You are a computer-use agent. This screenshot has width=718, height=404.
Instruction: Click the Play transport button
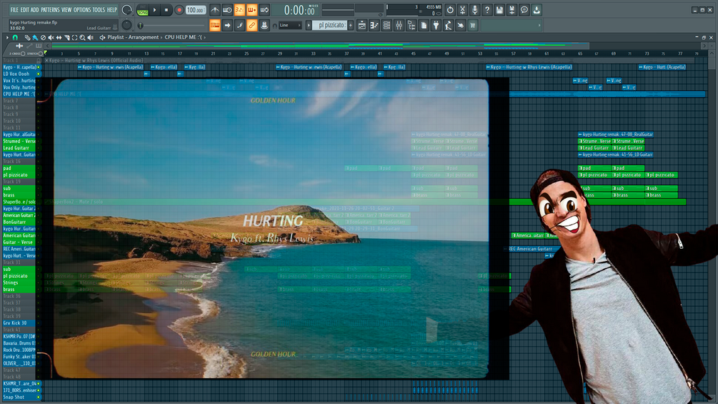pyautogui.click(x=154, y=9)
